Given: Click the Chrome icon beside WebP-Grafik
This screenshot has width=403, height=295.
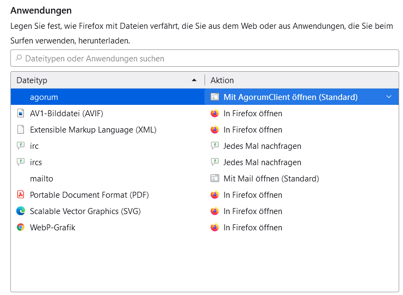Looking at the screenshot, I should point(21,227).
